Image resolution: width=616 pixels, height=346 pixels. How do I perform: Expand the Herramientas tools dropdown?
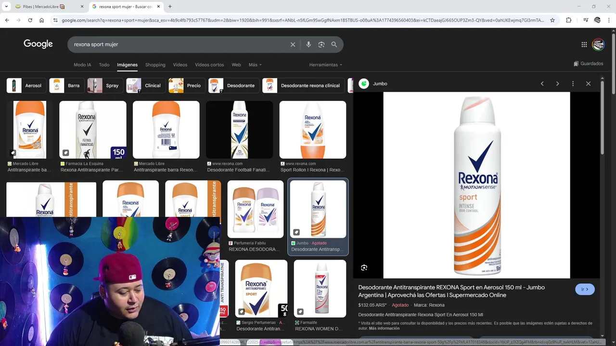(x=326, y=65)
